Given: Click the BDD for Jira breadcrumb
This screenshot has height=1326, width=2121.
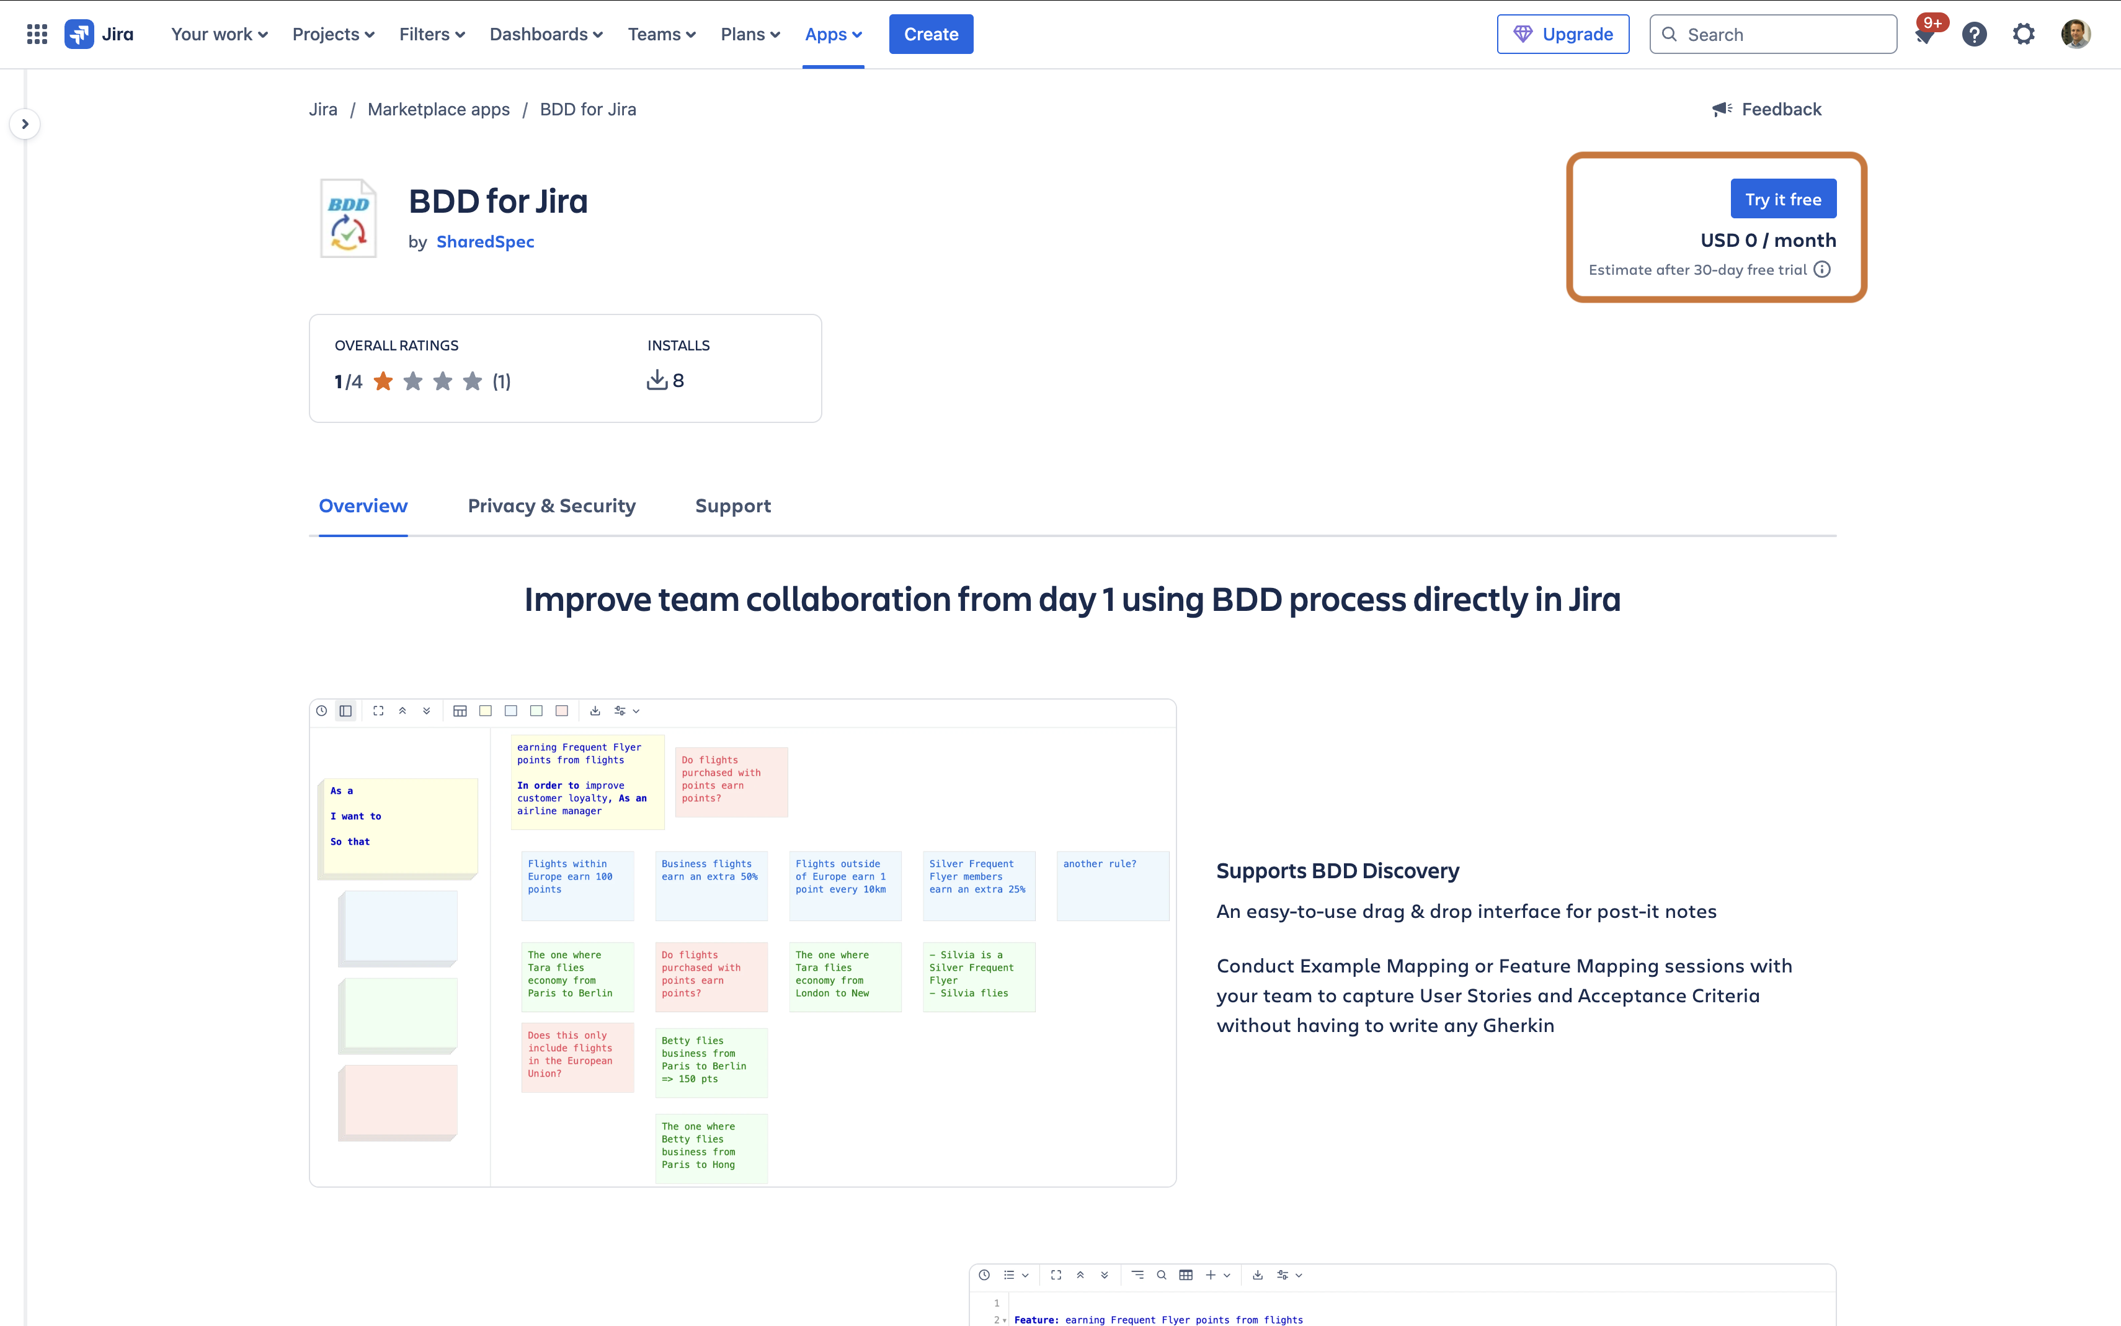Looking at the screenshot, I should click(589, 109).
